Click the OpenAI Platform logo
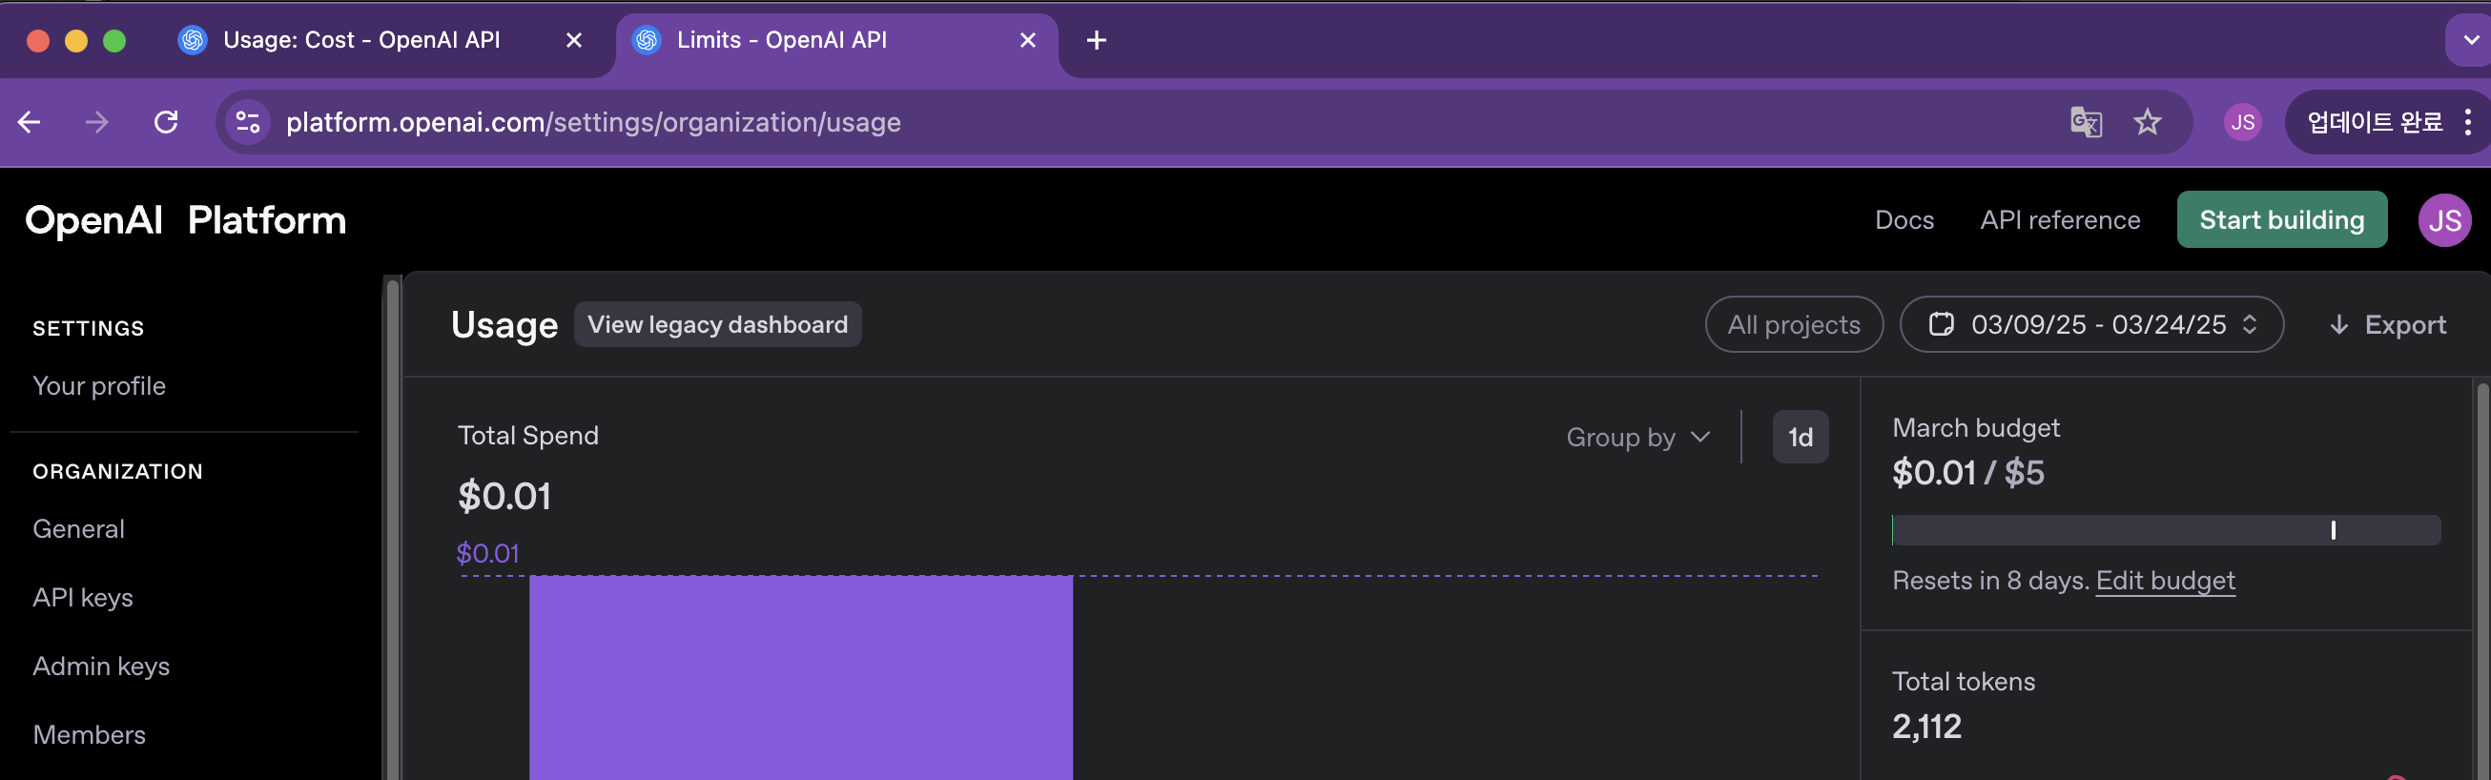This screenshot has height=780, width=2491. coord(186,219)
